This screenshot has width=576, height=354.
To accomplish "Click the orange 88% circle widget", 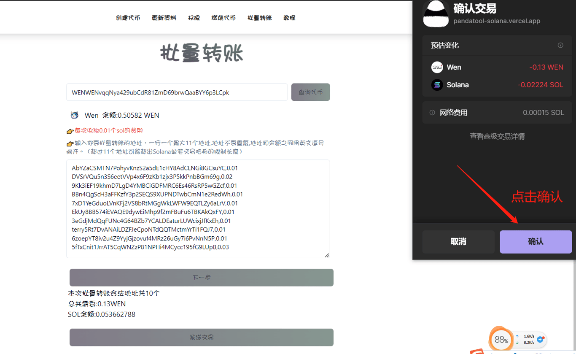I will [x=501, y=340].
